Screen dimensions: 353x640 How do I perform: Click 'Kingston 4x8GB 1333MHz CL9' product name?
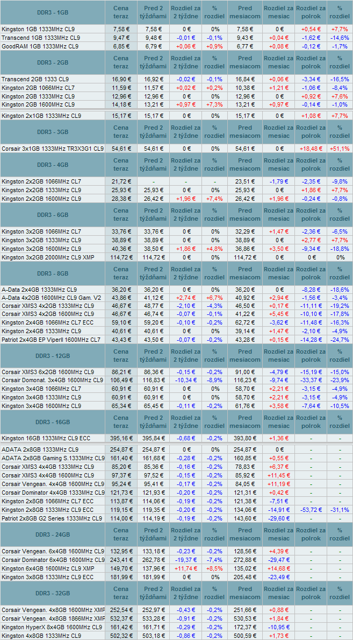tap(41, 636)
